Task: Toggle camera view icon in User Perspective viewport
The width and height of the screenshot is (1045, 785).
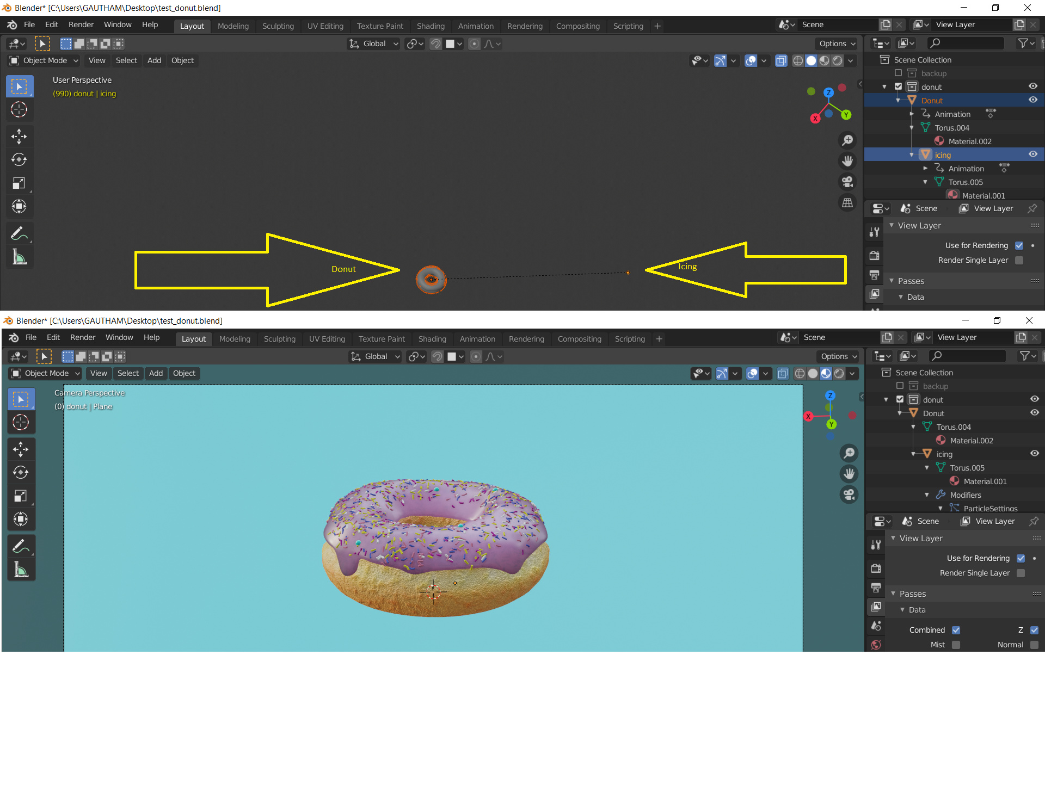Action: [x=847, y=182]
